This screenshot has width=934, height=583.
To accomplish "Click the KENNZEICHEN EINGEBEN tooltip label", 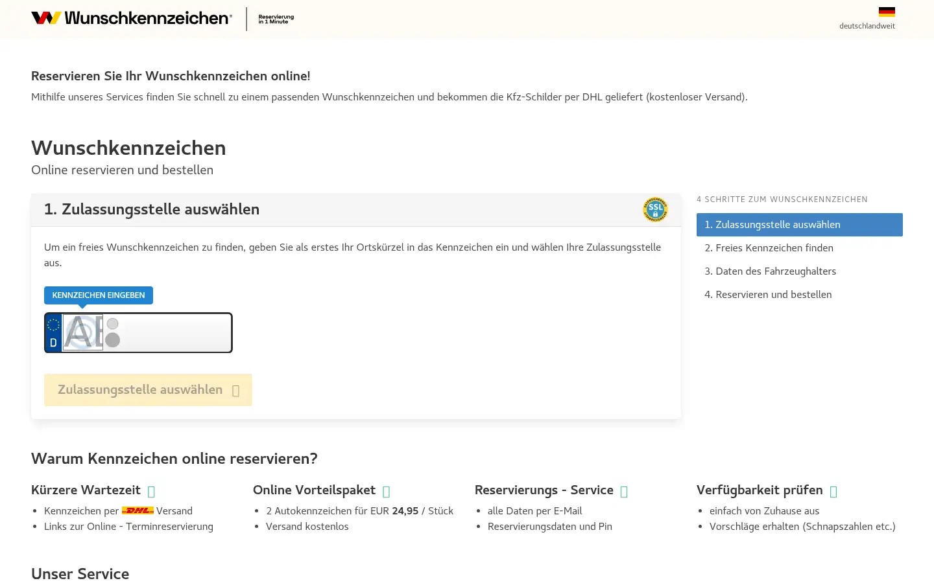I will (99, 295).
